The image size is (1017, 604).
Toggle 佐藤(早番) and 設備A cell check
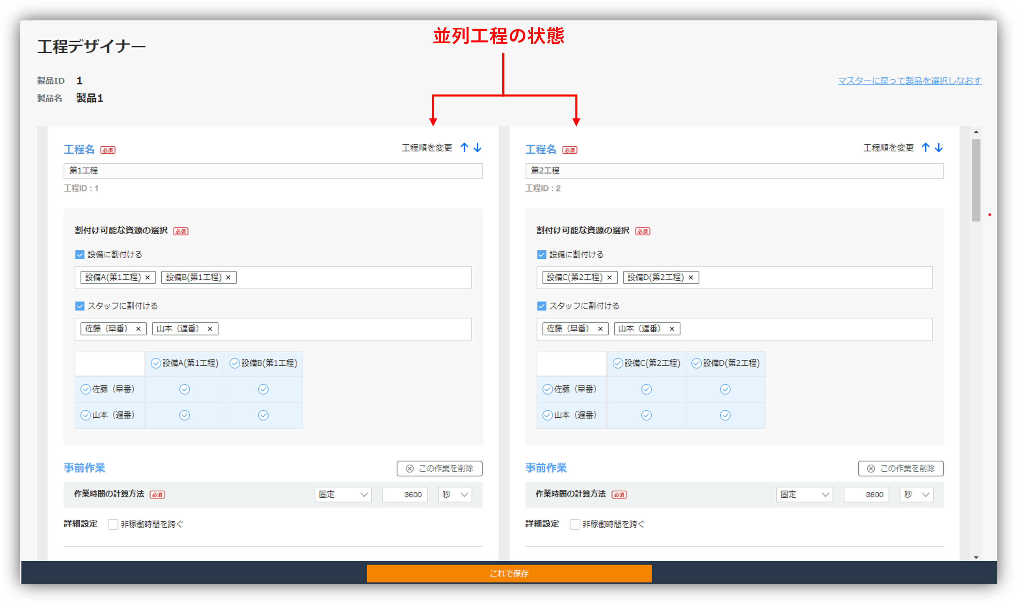click(184, 389)
